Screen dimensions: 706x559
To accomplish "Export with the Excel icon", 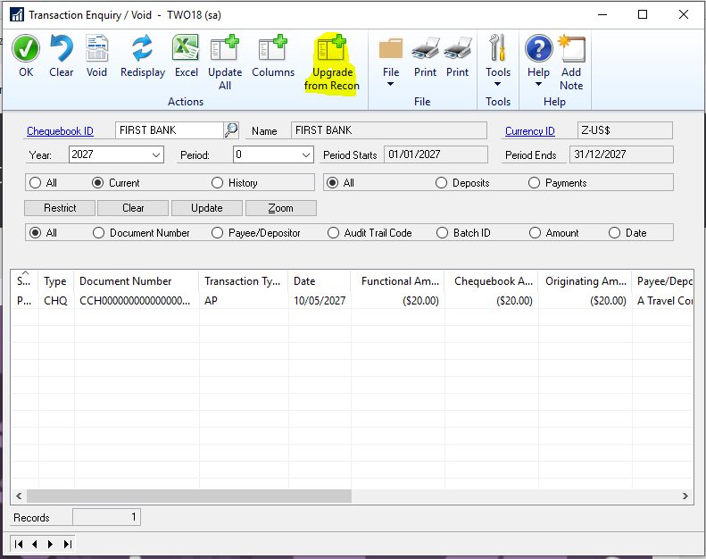I will (186, 49).
